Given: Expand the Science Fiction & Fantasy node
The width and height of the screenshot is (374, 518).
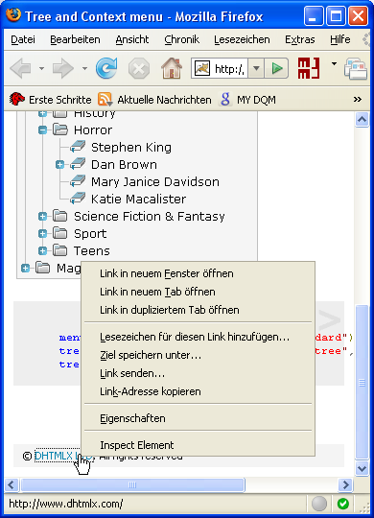Looking at the screenshot, I should point(42,217).
